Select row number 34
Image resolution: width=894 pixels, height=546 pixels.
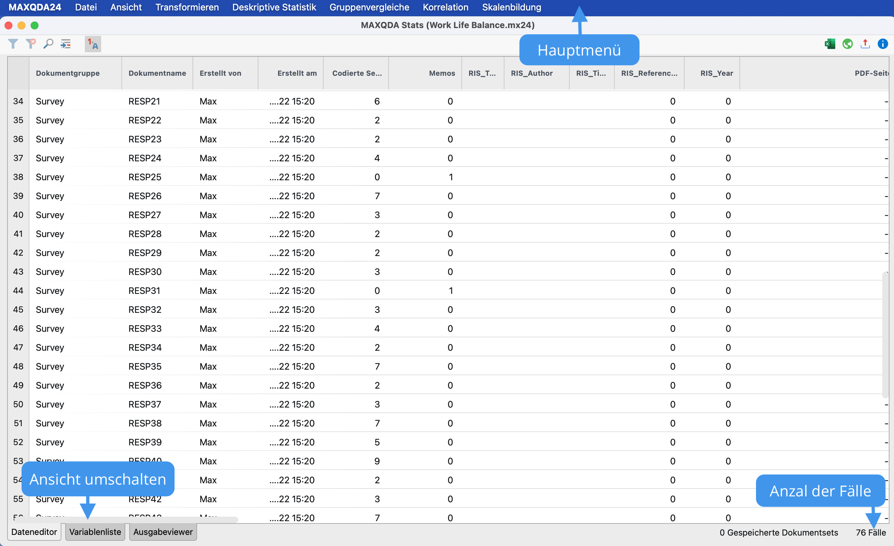(18, 101)
